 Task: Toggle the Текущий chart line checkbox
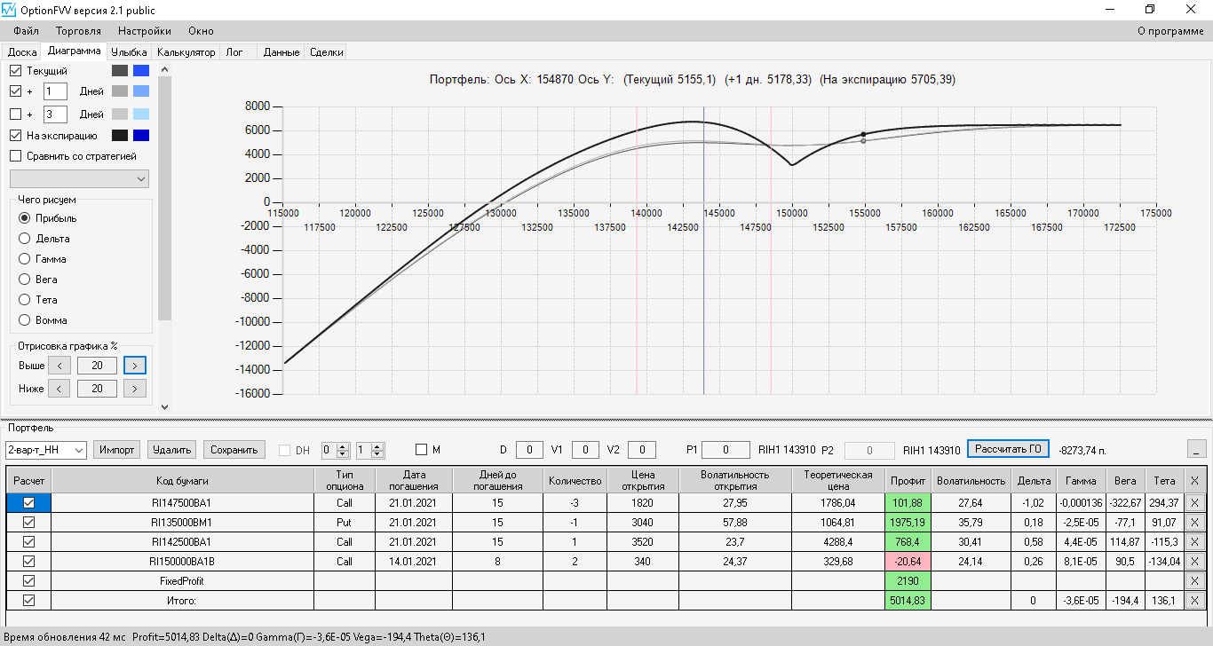(x=15, y=70)
